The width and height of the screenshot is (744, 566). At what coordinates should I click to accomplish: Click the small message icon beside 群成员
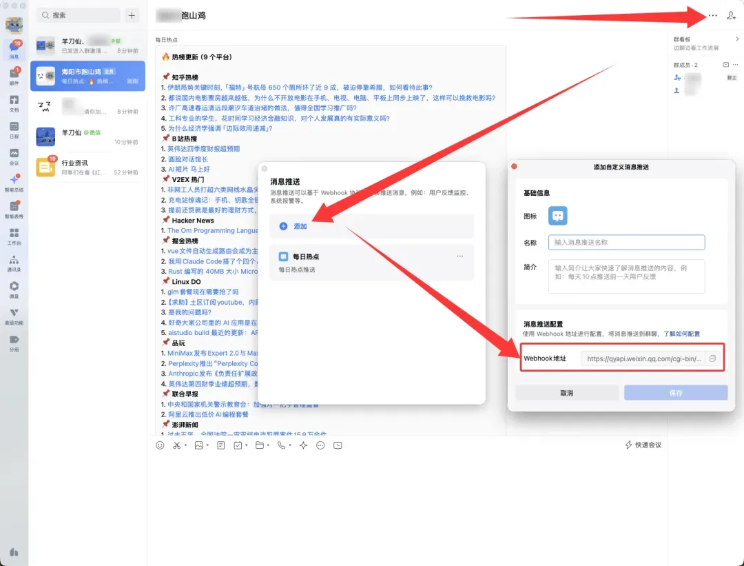(725, 65)
